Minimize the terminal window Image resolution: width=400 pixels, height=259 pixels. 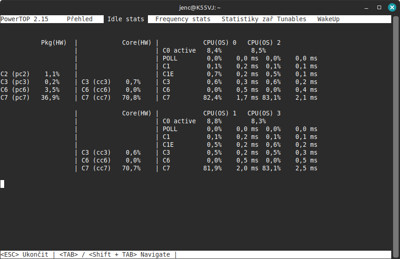(x=366, y=7)
